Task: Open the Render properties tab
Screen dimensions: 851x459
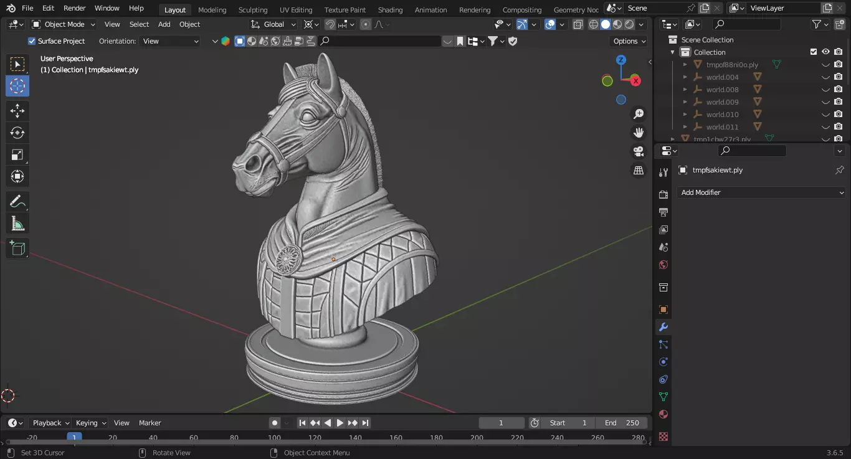Action: tap(663, 195)
